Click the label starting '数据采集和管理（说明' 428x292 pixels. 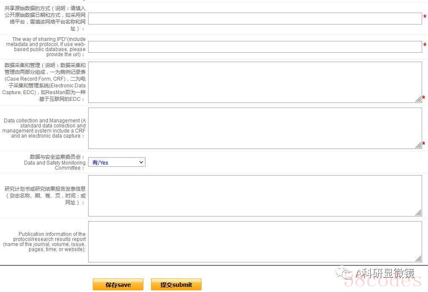pyautogui.click(x=44, y=82)
